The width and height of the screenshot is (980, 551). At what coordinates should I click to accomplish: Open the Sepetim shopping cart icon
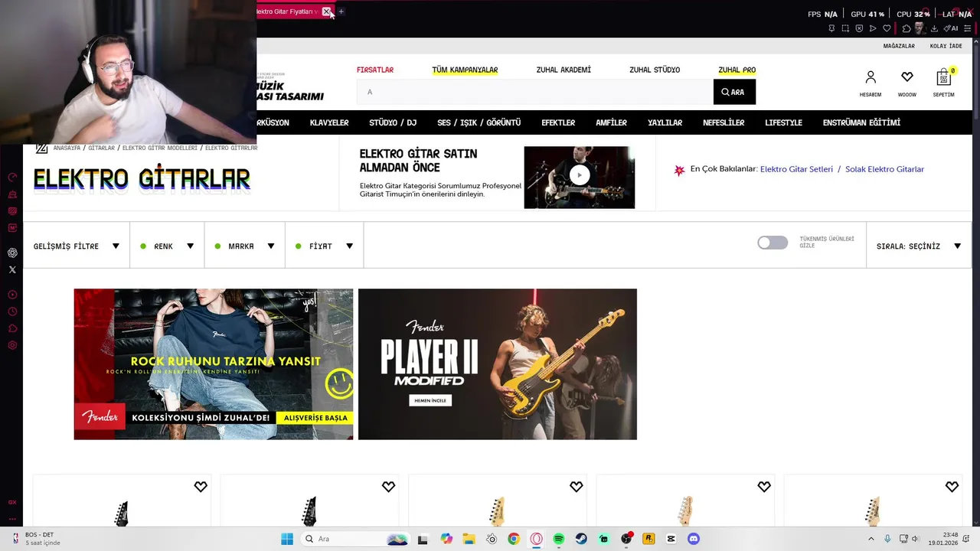coord(943,77)
